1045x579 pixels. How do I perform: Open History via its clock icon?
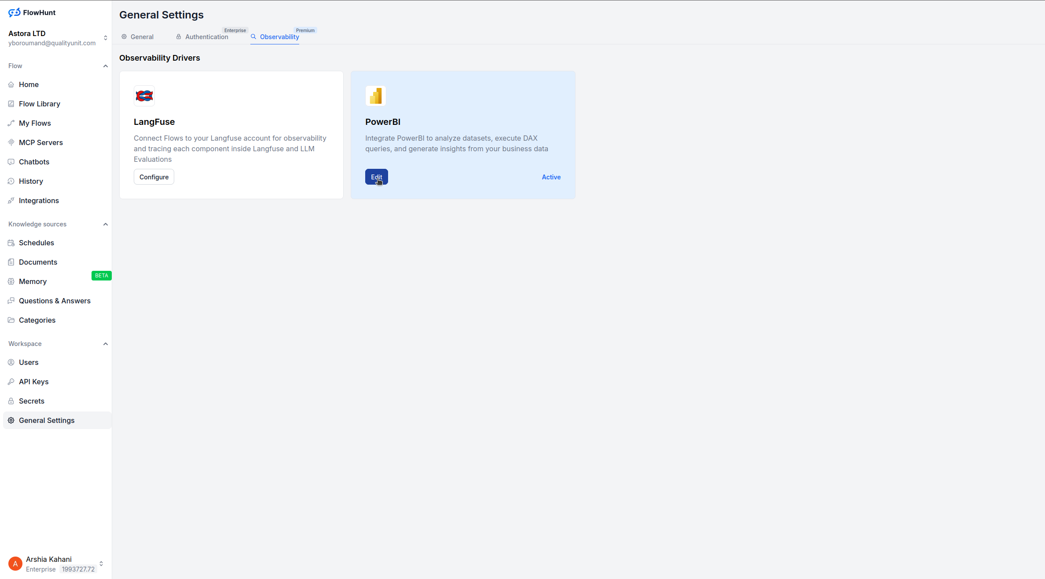coord(11,181)
